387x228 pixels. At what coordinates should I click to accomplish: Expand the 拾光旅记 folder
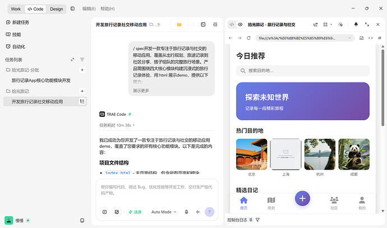[x=17, y=91]
